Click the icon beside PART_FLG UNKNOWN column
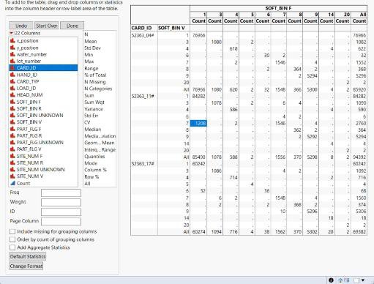374x284 pixels. coord(12,142)
